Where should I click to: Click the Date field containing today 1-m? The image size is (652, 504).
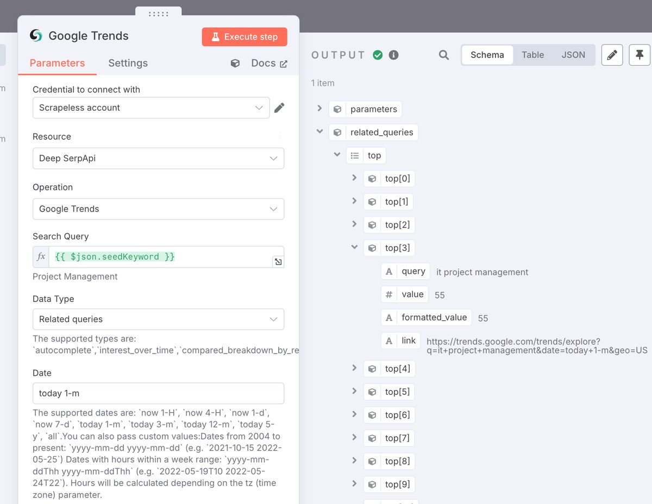click(x=158, y=393)
